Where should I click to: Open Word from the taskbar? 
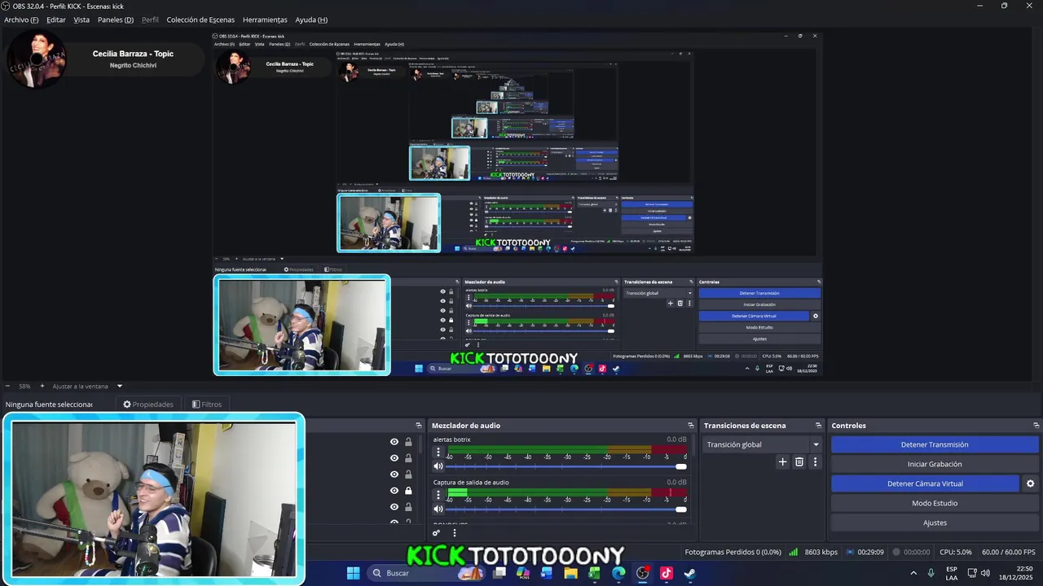[547, 573]
